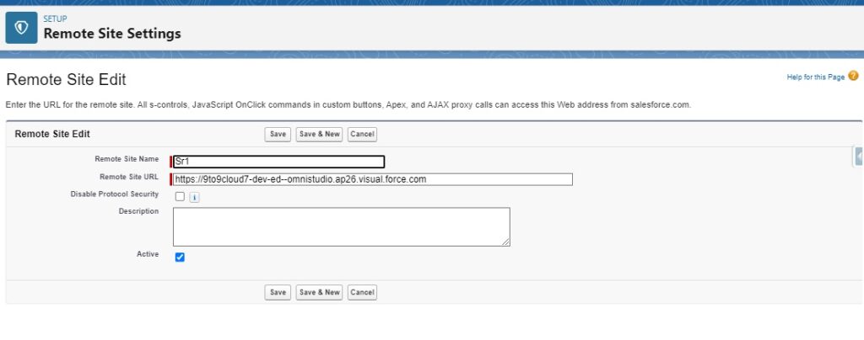Click the top Save button
This screenshot has height=340, width=864.
pos(278,134)
